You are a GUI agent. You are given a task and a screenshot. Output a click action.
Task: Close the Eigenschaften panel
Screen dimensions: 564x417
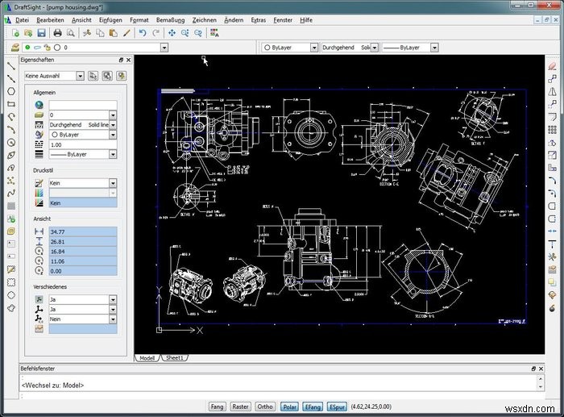click(x=128, y=60)
